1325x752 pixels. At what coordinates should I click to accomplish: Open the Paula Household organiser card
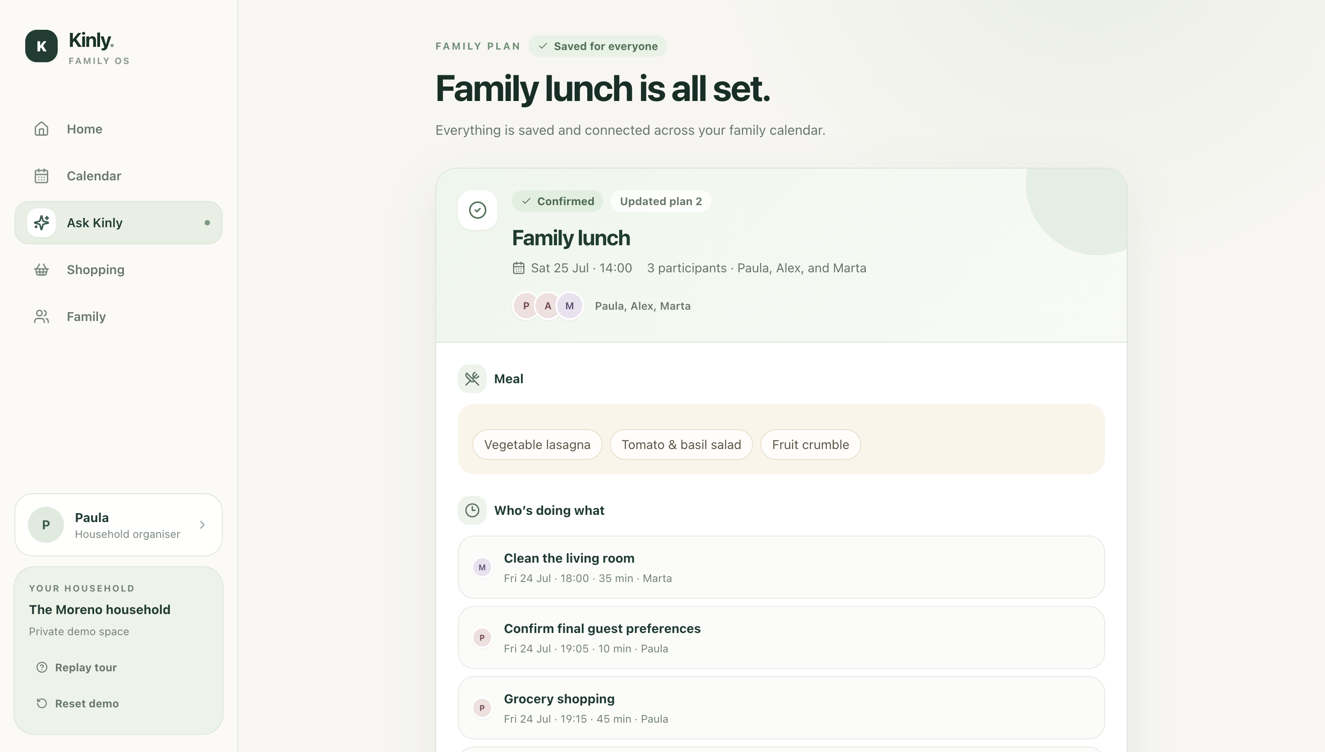tap(118, 525)
